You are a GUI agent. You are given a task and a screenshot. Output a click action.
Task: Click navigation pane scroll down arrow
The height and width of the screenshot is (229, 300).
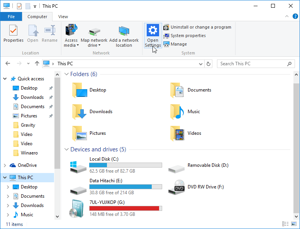point(57,217)
